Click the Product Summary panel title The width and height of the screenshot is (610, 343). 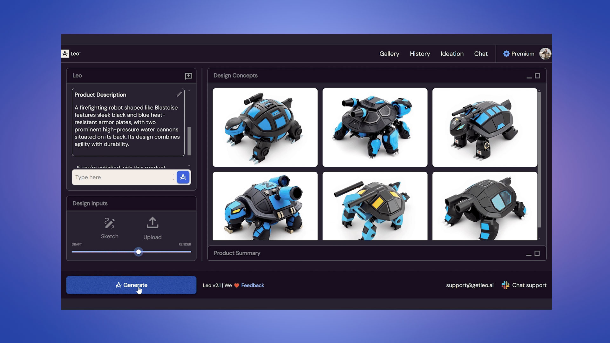tap(237, 253)
